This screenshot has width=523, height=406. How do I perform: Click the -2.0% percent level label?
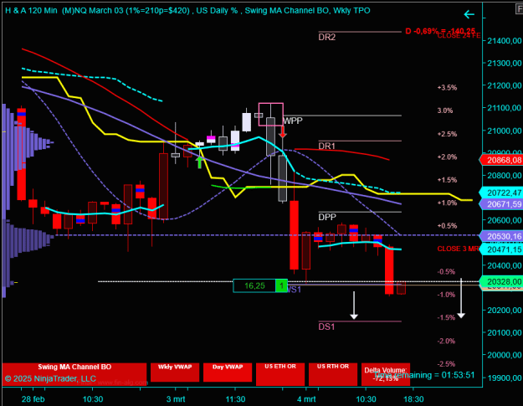tap(446, 341)
